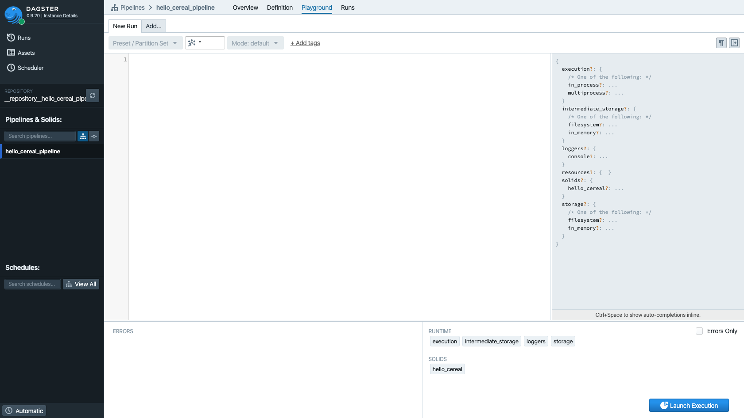The width and height of the screenshot is (744, 418).
Task: Click the solid selection input field
Action: click(x=205, y=43)
